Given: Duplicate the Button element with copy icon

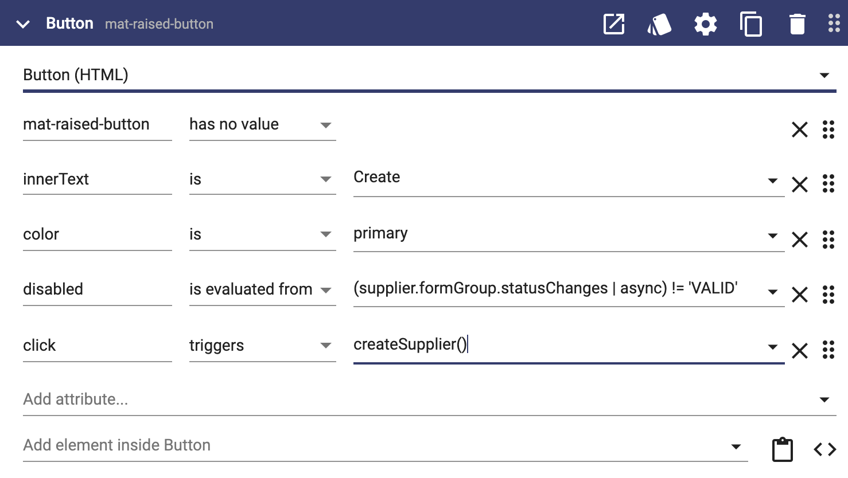Looking at the screenshot, I should pyautogui.click(x=751, y=25).
